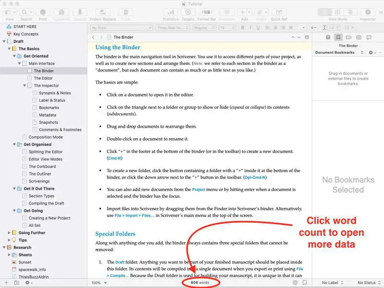Open the text highlight color picker
This screenshot has width=384, height=288.
[314, 28]
